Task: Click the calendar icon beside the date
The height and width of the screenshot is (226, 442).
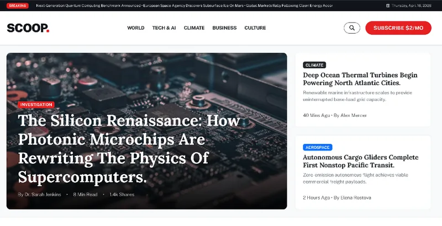Action: [x=388, y=6]
